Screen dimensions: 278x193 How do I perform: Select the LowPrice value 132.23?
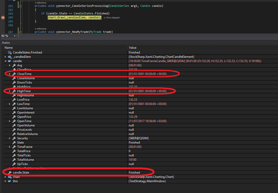click(x=133, y=100)
